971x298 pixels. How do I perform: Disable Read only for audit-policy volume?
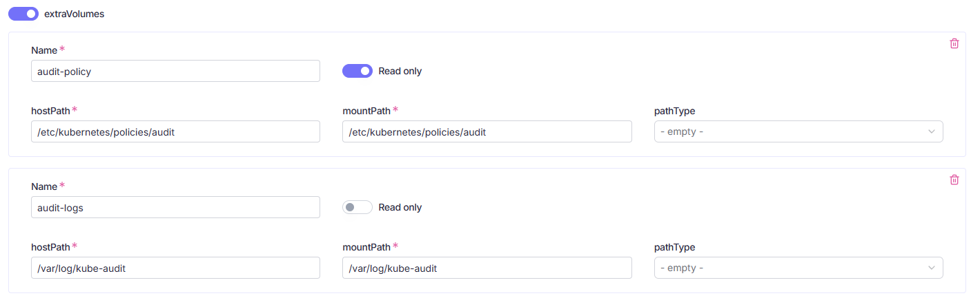[x=357, y=71]
